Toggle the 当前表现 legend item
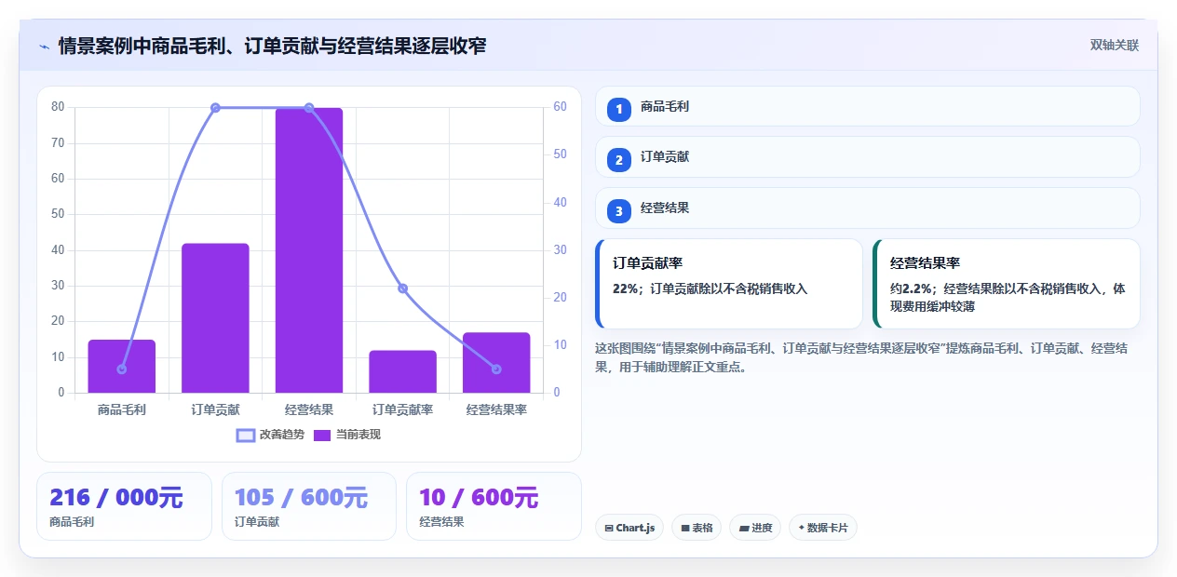The width and height of the screenshot is (1177, 577). tap(346, 435)
